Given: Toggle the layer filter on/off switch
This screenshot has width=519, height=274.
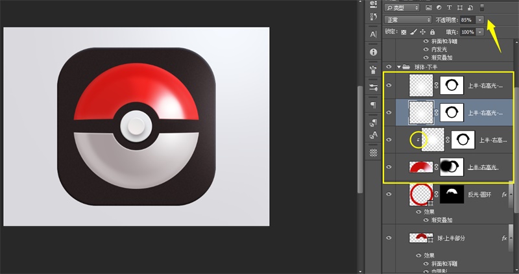Looking at the screenshot, I should pos(481,7).
